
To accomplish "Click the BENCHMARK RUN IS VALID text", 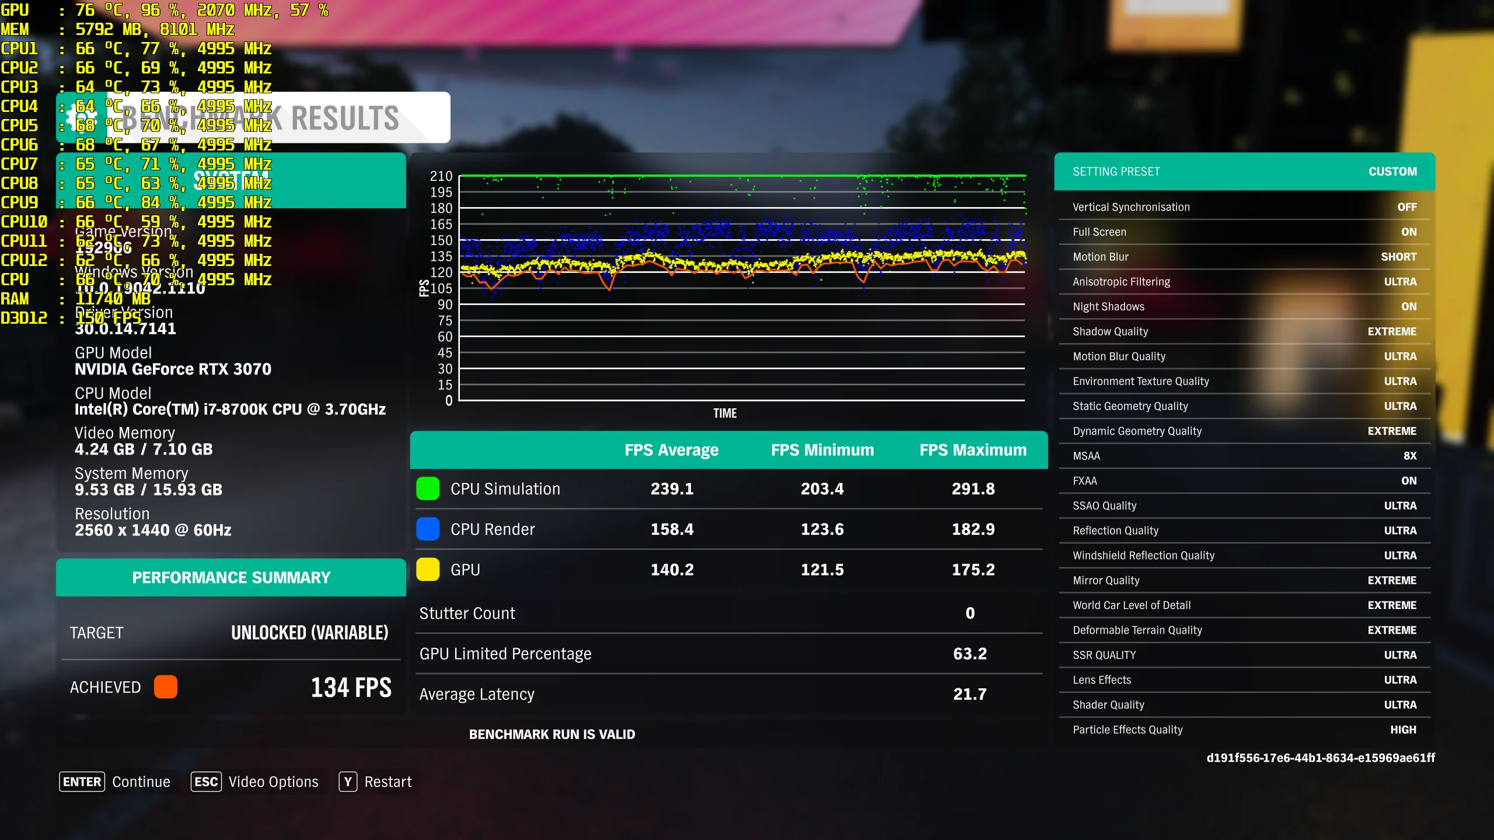I will click(x=552, y=734).
